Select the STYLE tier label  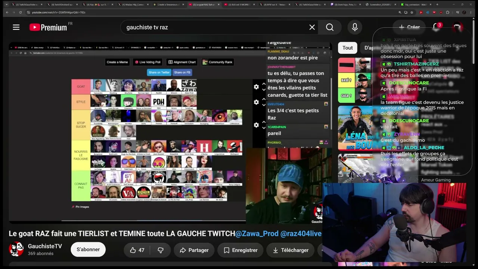pyautogui.click(x=81, y=102)
